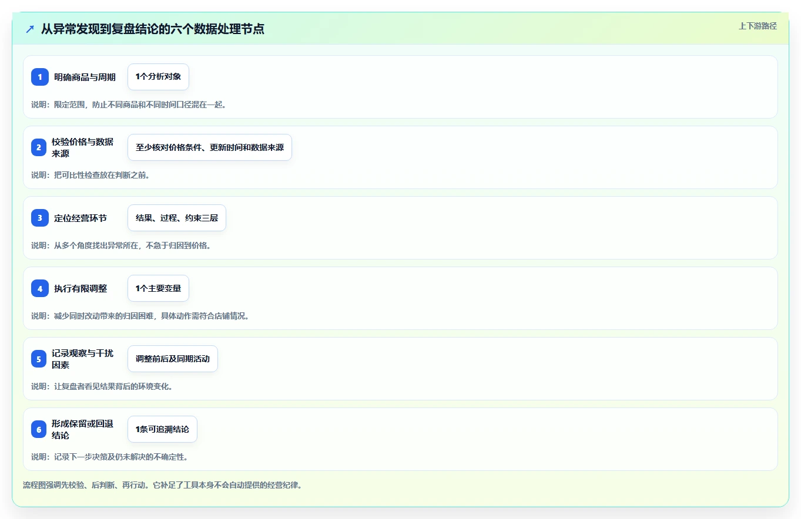The image size is (801, 519).
Task: Click step number badge 1
Action: point(40,77)
